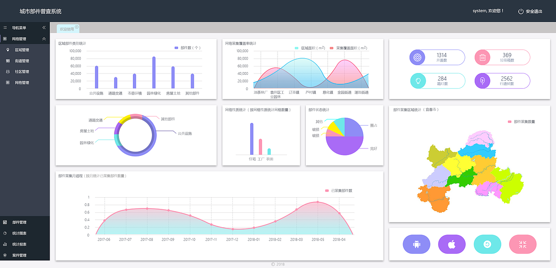Click the 2562 行道树数 value

coord(506,79)
